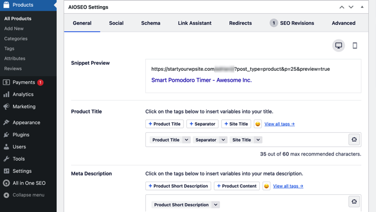Insert the Separator tag
This screenshot has height=212, width=376.
(x=202, y=124)
